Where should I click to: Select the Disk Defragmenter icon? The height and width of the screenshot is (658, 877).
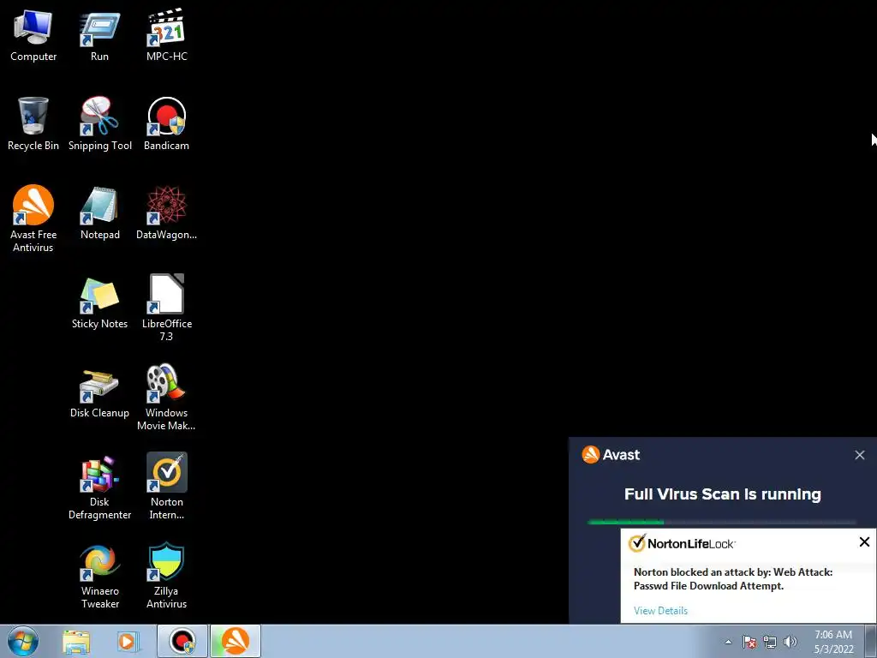tap(99, 486)
